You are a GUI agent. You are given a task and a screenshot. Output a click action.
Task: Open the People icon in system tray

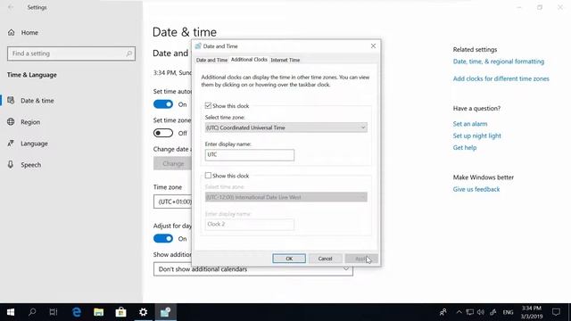(x=443, y=312)
